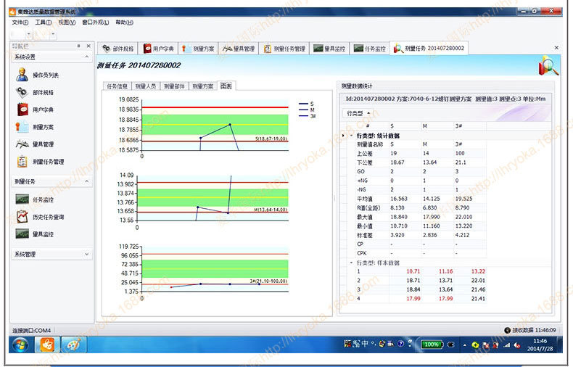The height and width of the screenshot is (367, 573).
Task: Open the 工具(T) menu
Action: pos(42,22)
